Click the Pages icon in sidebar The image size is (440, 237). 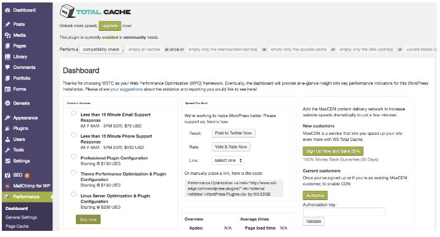tap(7, 46)
